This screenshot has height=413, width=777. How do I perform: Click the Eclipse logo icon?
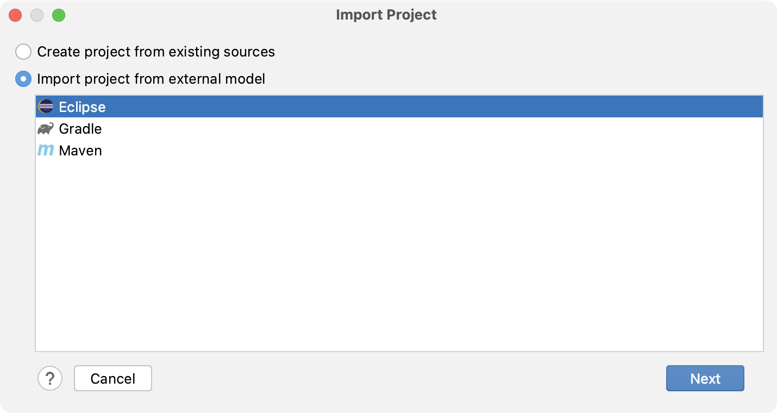[46, 107]
